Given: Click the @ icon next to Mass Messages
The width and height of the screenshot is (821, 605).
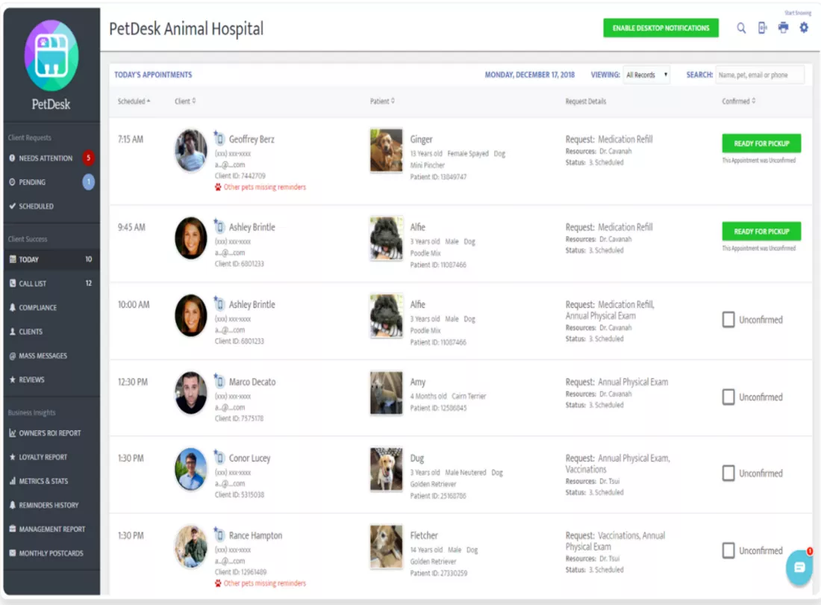Looking at the screenshot, I should (x=13, y=356).
